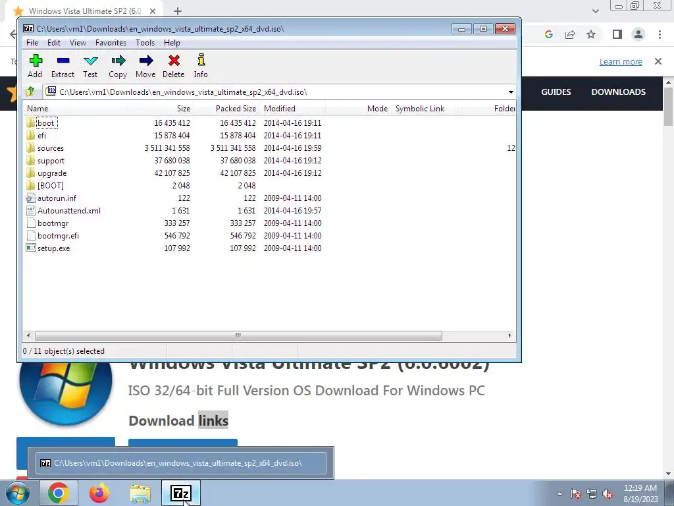Click the network tray icon
The height and width of the screenshot is (506, 674).
(592, 493)
